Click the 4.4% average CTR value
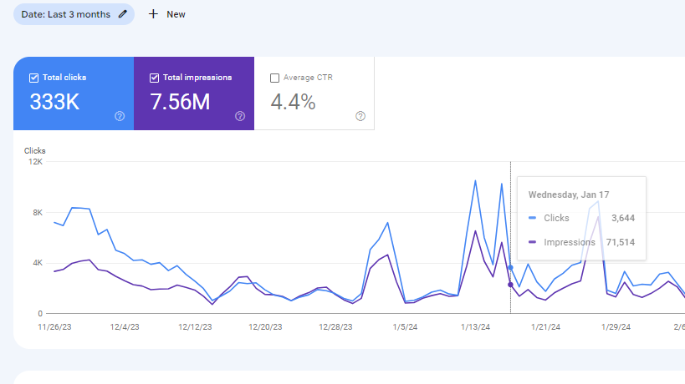 coord(293,102)
